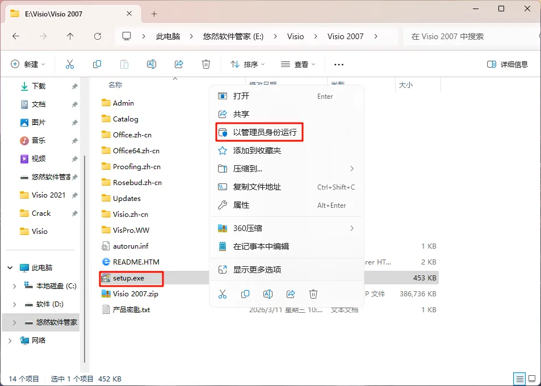541x386 pixels.
Task: Choose 共享 in the context menu
Action: (x=287, y=114)
